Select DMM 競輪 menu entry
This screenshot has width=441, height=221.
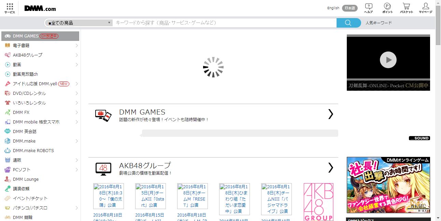click(40, 217)
